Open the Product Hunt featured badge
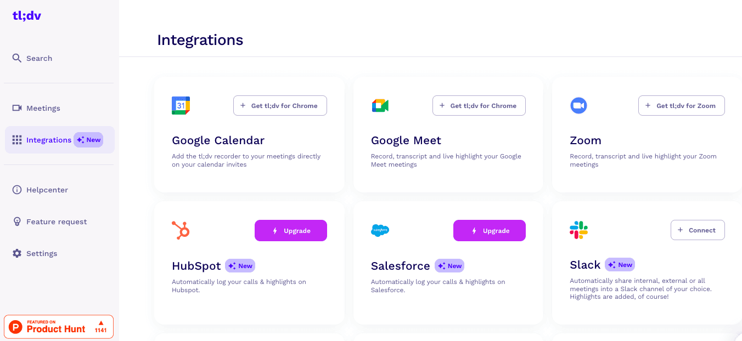742x341 pixels. tap(59, 327)
